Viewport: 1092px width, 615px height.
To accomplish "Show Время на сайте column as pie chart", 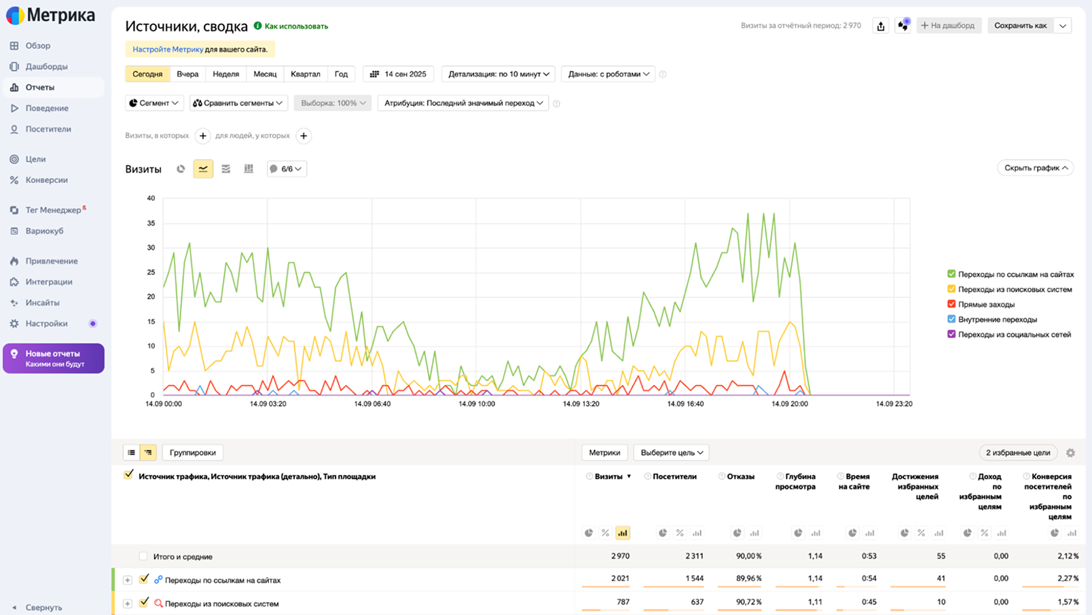I will (x=852, y=533).
